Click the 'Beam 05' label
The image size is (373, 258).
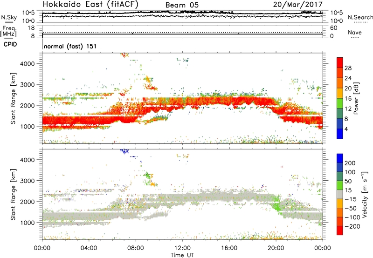click(182, 5)
